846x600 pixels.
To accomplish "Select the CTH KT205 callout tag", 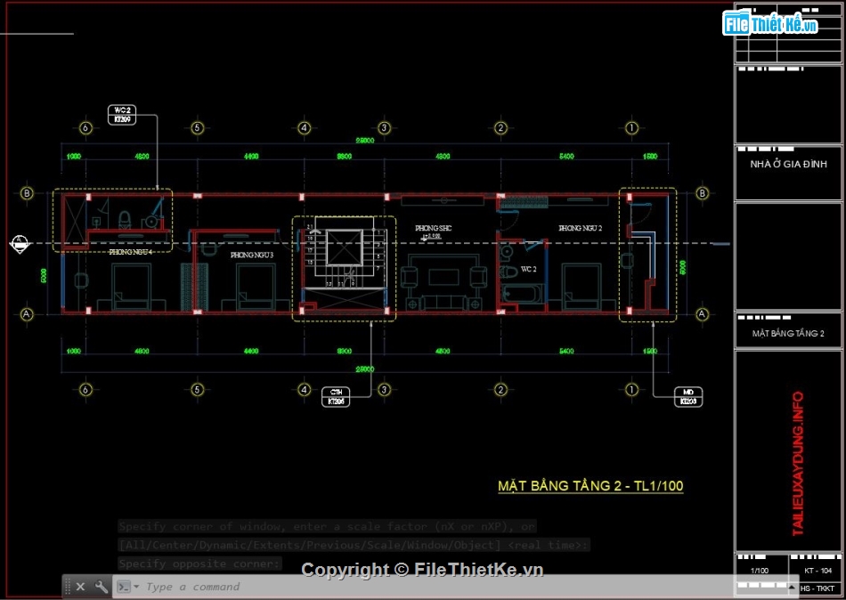I will coord(336,396).
